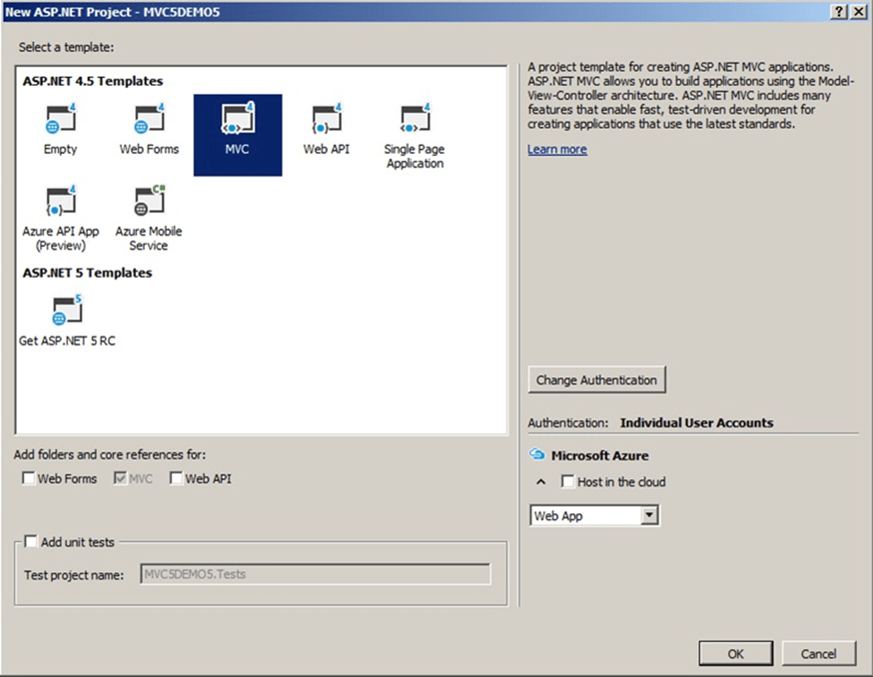The image size is (873, 677).
Task: Choose the Web Forms template icon
Action: point(149,120)
